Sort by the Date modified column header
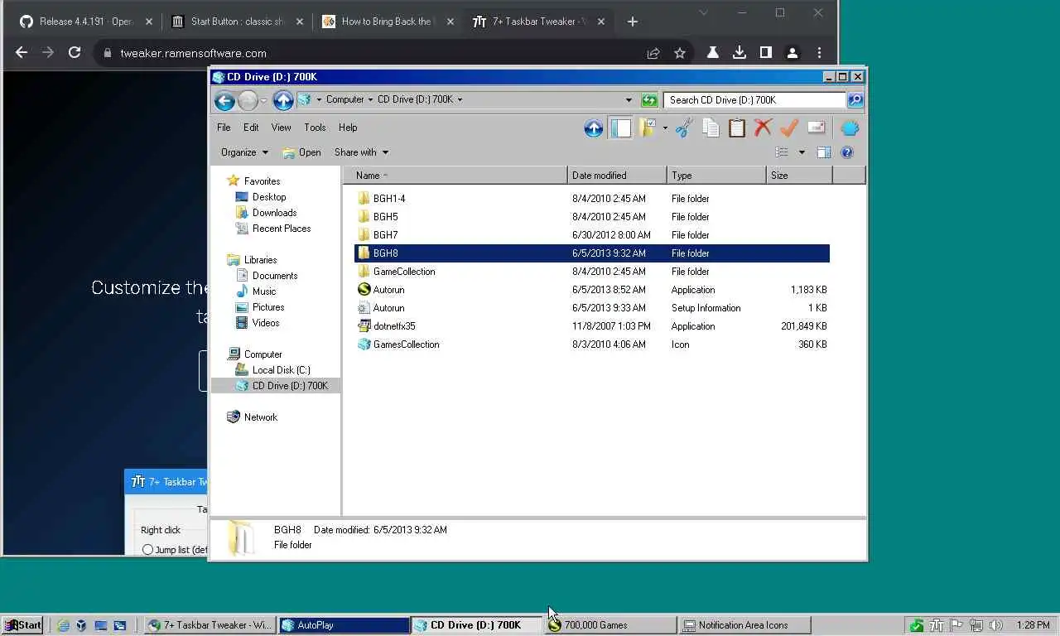This screenshot has height=636, width=1060. coord(617,176)
